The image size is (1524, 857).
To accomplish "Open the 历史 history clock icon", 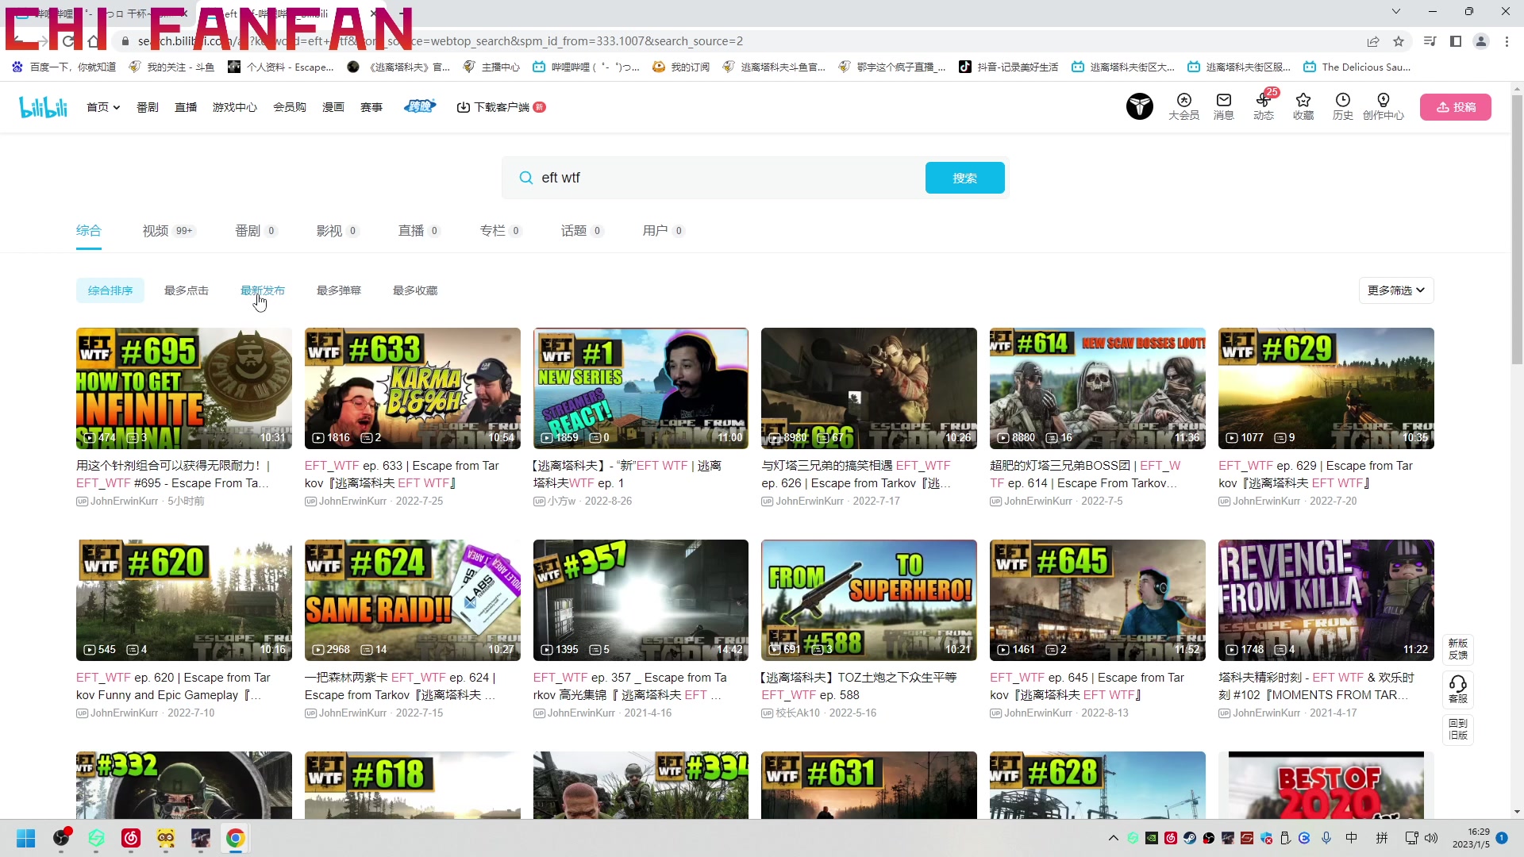I will click(1343, 106).
